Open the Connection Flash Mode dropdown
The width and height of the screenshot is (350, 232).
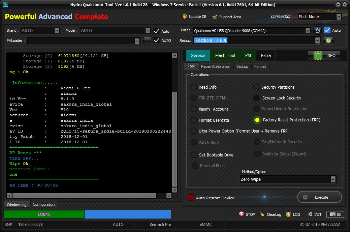(339, 17)
